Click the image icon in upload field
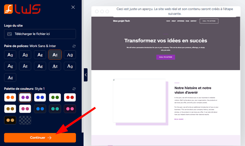The width and height of the screenshot is (245, 146). [x=10, y=34]
